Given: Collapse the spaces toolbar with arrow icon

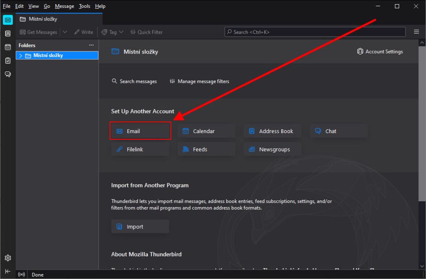Looking at the screenshot, I should [x=7, y=271].
